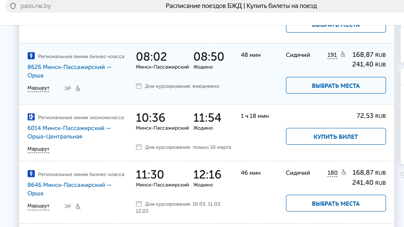Image resolution: width=404 pixels, height=227 pixels.
Task: Click 'Региональные линии бизнес-класса' label on train 862Б
Action: click(x=81, y=56)
